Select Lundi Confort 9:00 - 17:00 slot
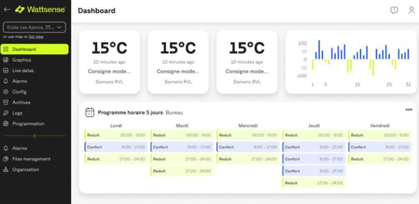The width and height of the screenshot is (419, 204). pos(116,147)
